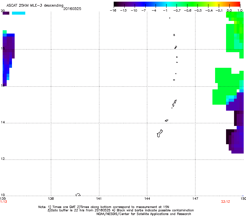The image size is (246, 216).
Task: Click the -0.7 color scale label
Action: 177,11
